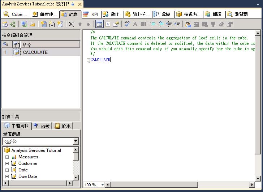Switch to the 翻譯 tab
Image resolution: width=263 pixels, height=192 pixels.
click(x=214, y=14)
